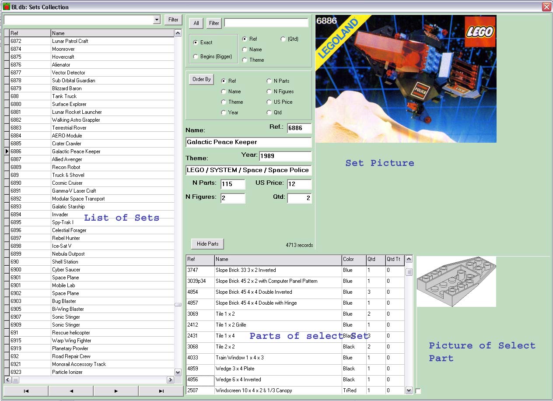Viewport: 553px width, 401px height.
Task: Click the parts table vertical scroll thumb
Action: [409, 272]
